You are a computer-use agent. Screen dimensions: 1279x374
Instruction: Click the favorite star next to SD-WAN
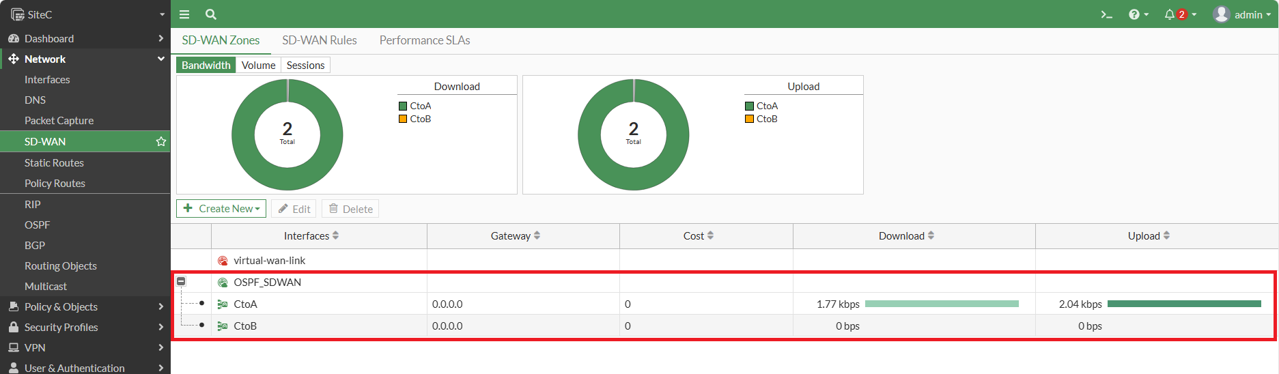pyautogui.click(x=161, y=141)
